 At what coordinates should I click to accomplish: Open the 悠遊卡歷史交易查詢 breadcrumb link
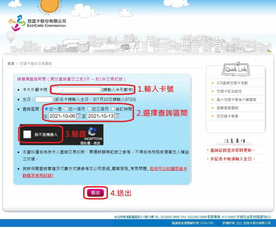tap(36, 64)
